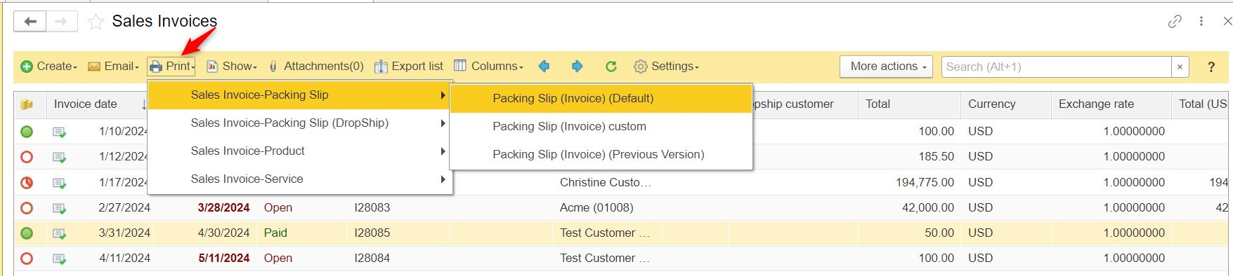Click the status icon column header
Image resolution: width=1233 pixels, height=276 pixels.
coord(27,104)
